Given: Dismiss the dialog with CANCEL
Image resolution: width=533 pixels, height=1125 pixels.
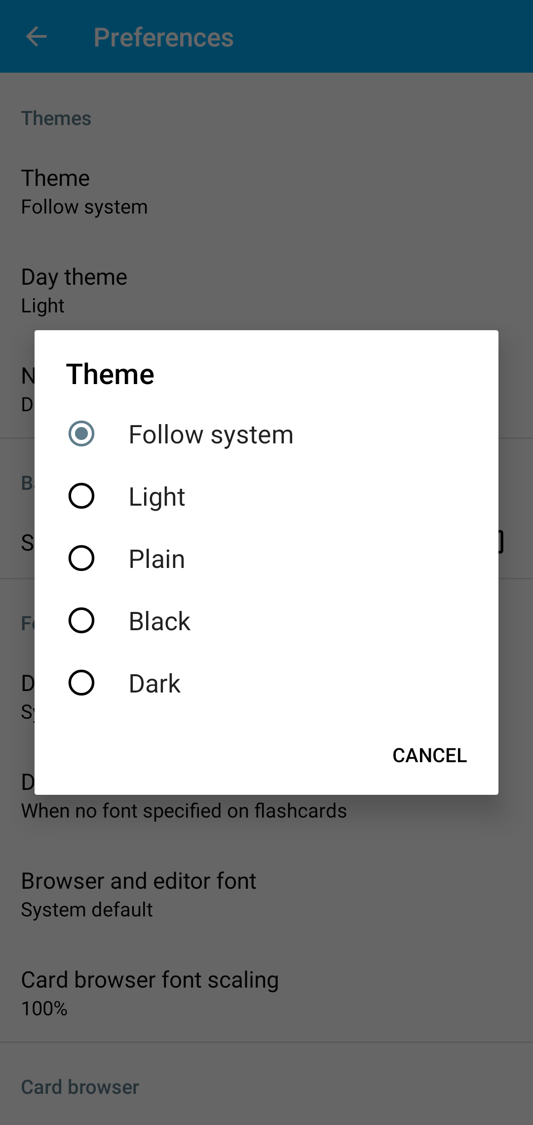Looking at the screenshot, I should pos(429,755).
